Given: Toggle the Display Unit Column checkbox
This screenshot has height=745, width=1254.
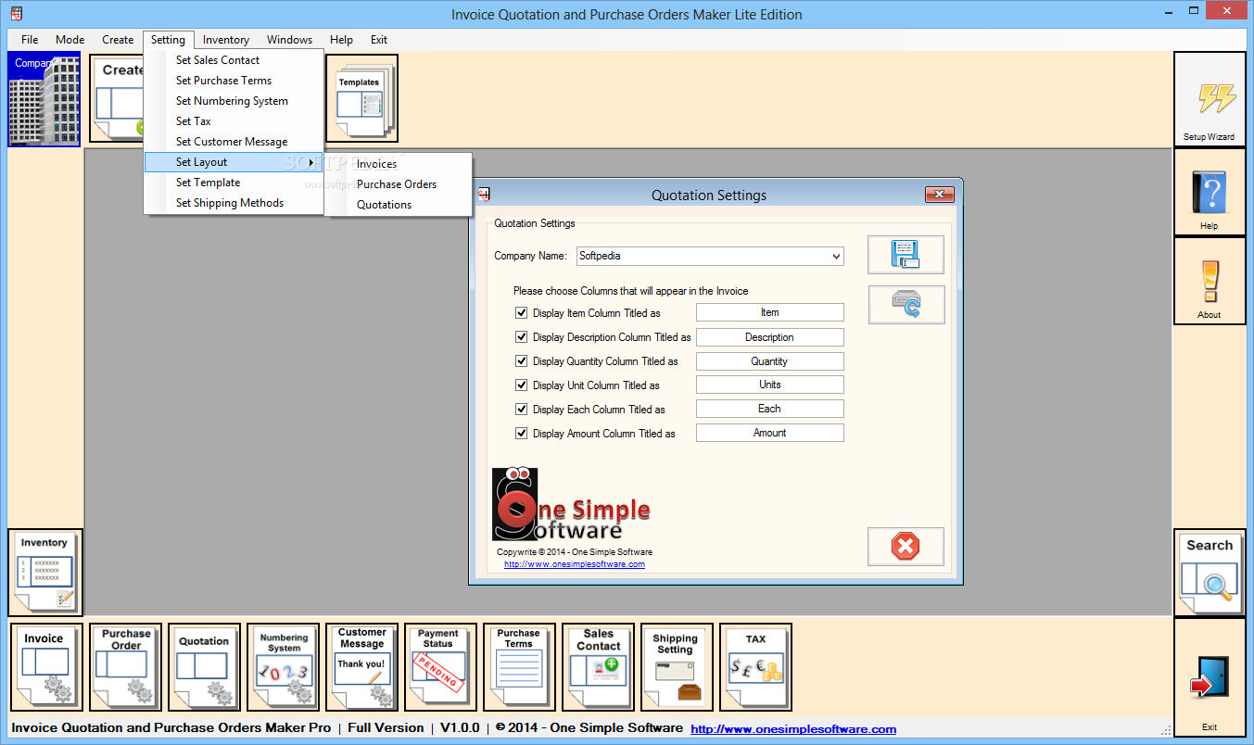Looking at the screenshot, I should coord(521,385).
